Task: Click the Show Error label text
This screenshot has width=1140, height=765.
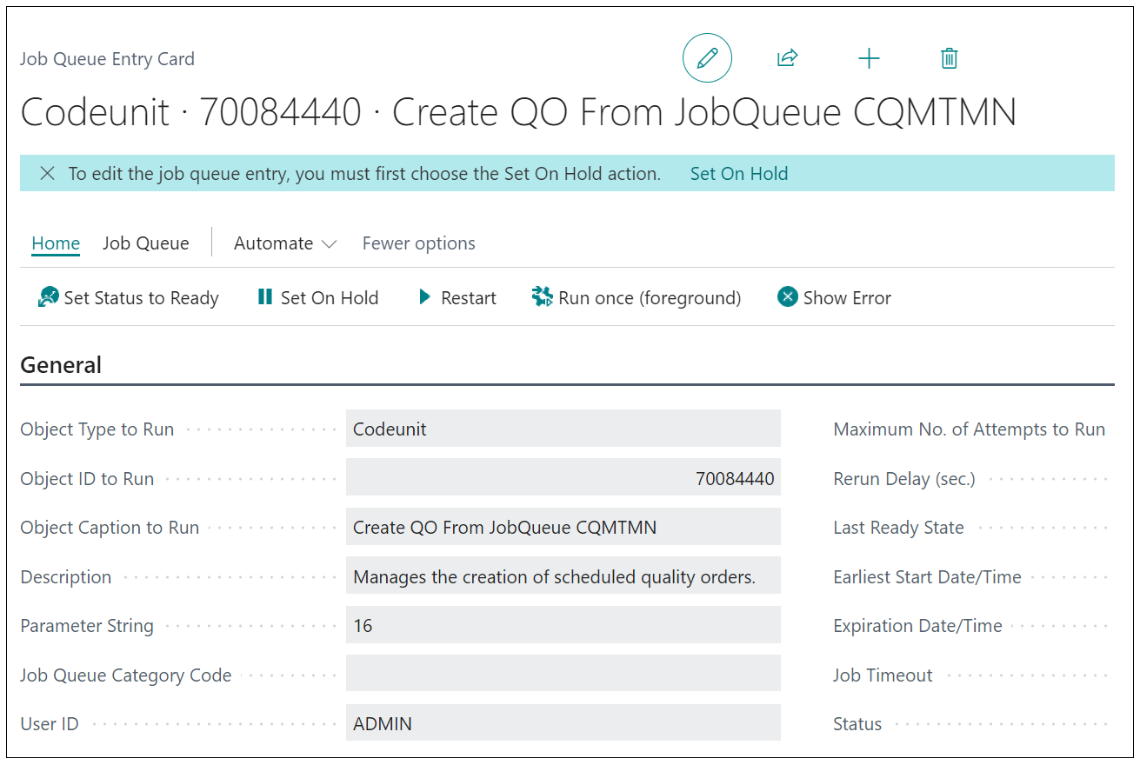Action: [848, 296]
